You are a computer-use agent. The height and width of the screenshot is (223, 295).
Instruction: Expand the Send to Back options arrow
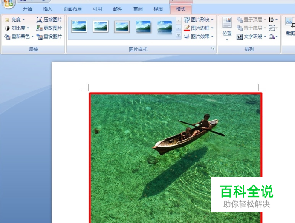click(265, 28)
